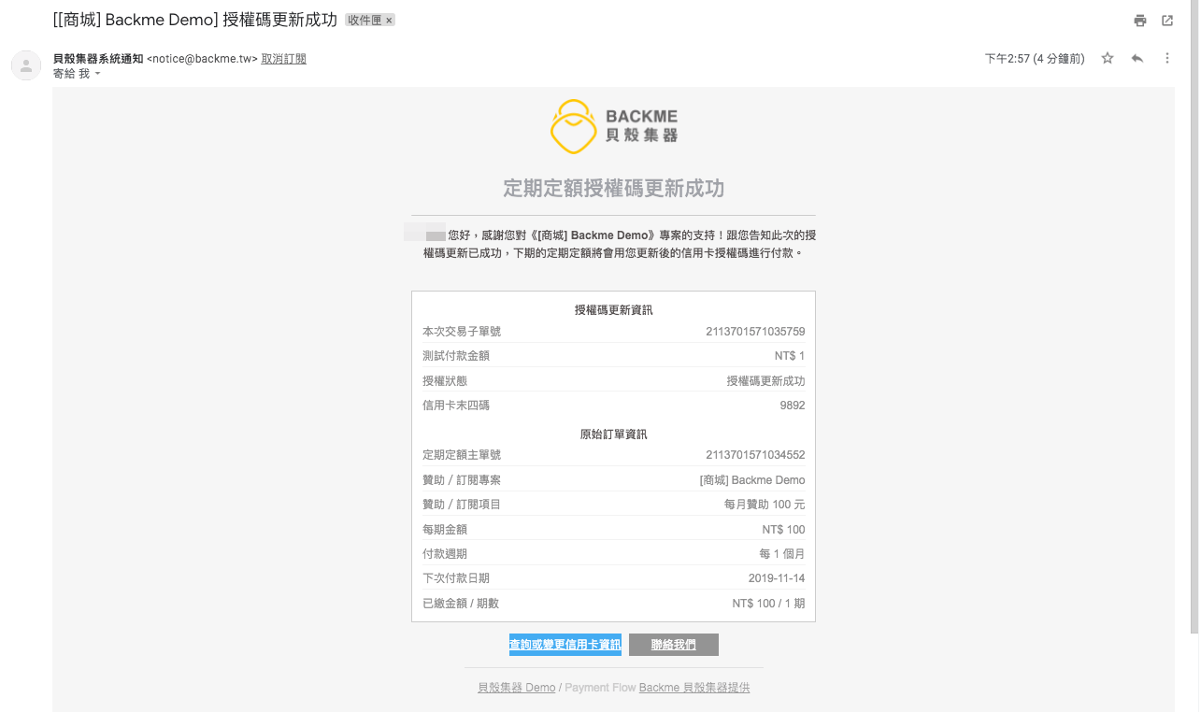Click the per-period amount NT$ 100

783,530
